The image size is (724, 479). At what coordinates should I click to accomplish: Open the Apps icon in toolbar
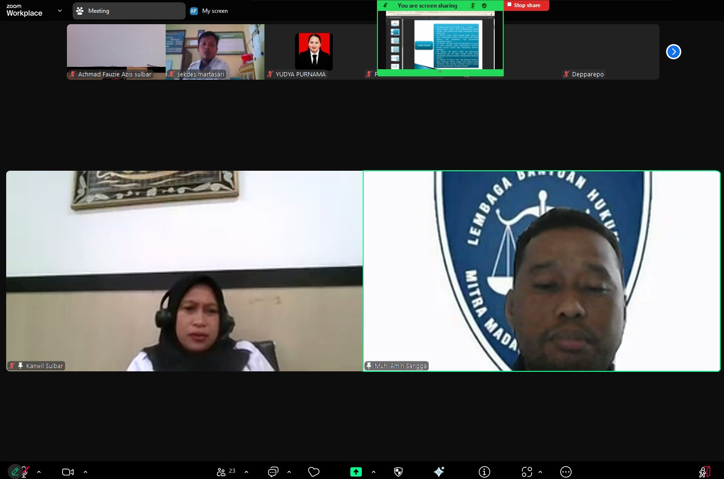[x=527, y=472]
